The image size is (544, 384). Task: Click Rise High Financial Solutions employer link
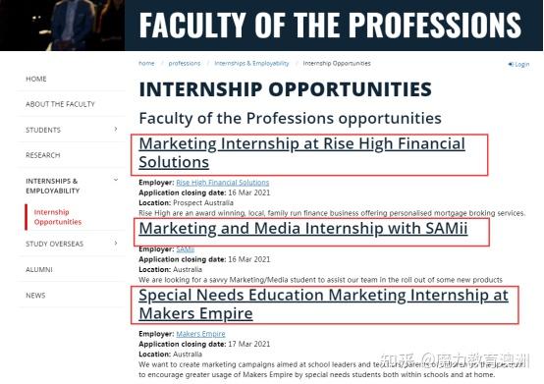coord(222,183)
